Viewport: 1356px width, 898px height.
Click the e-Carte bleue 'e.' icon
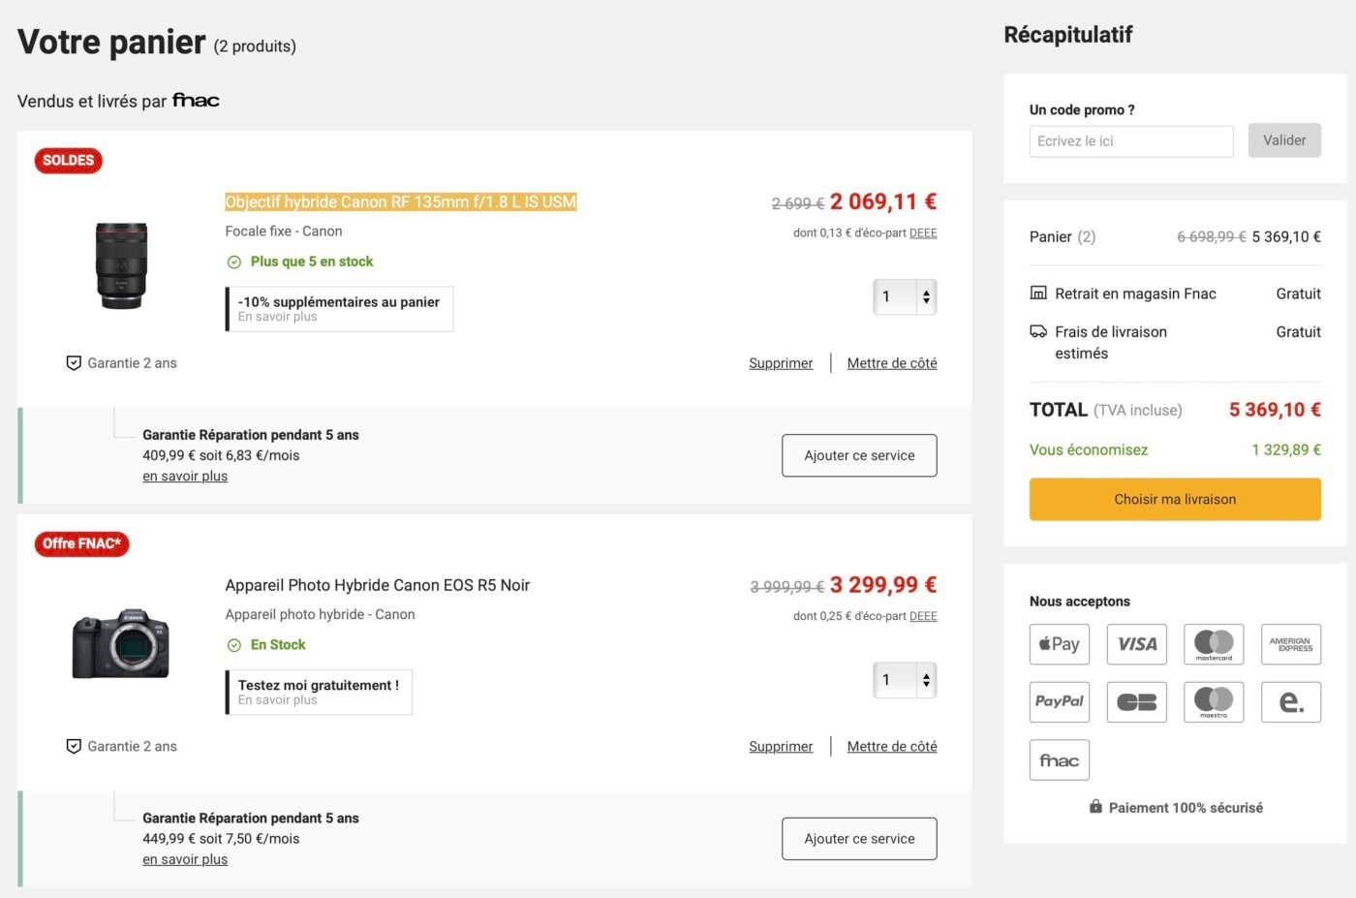pyautogui.click(x=1290, y=702)
